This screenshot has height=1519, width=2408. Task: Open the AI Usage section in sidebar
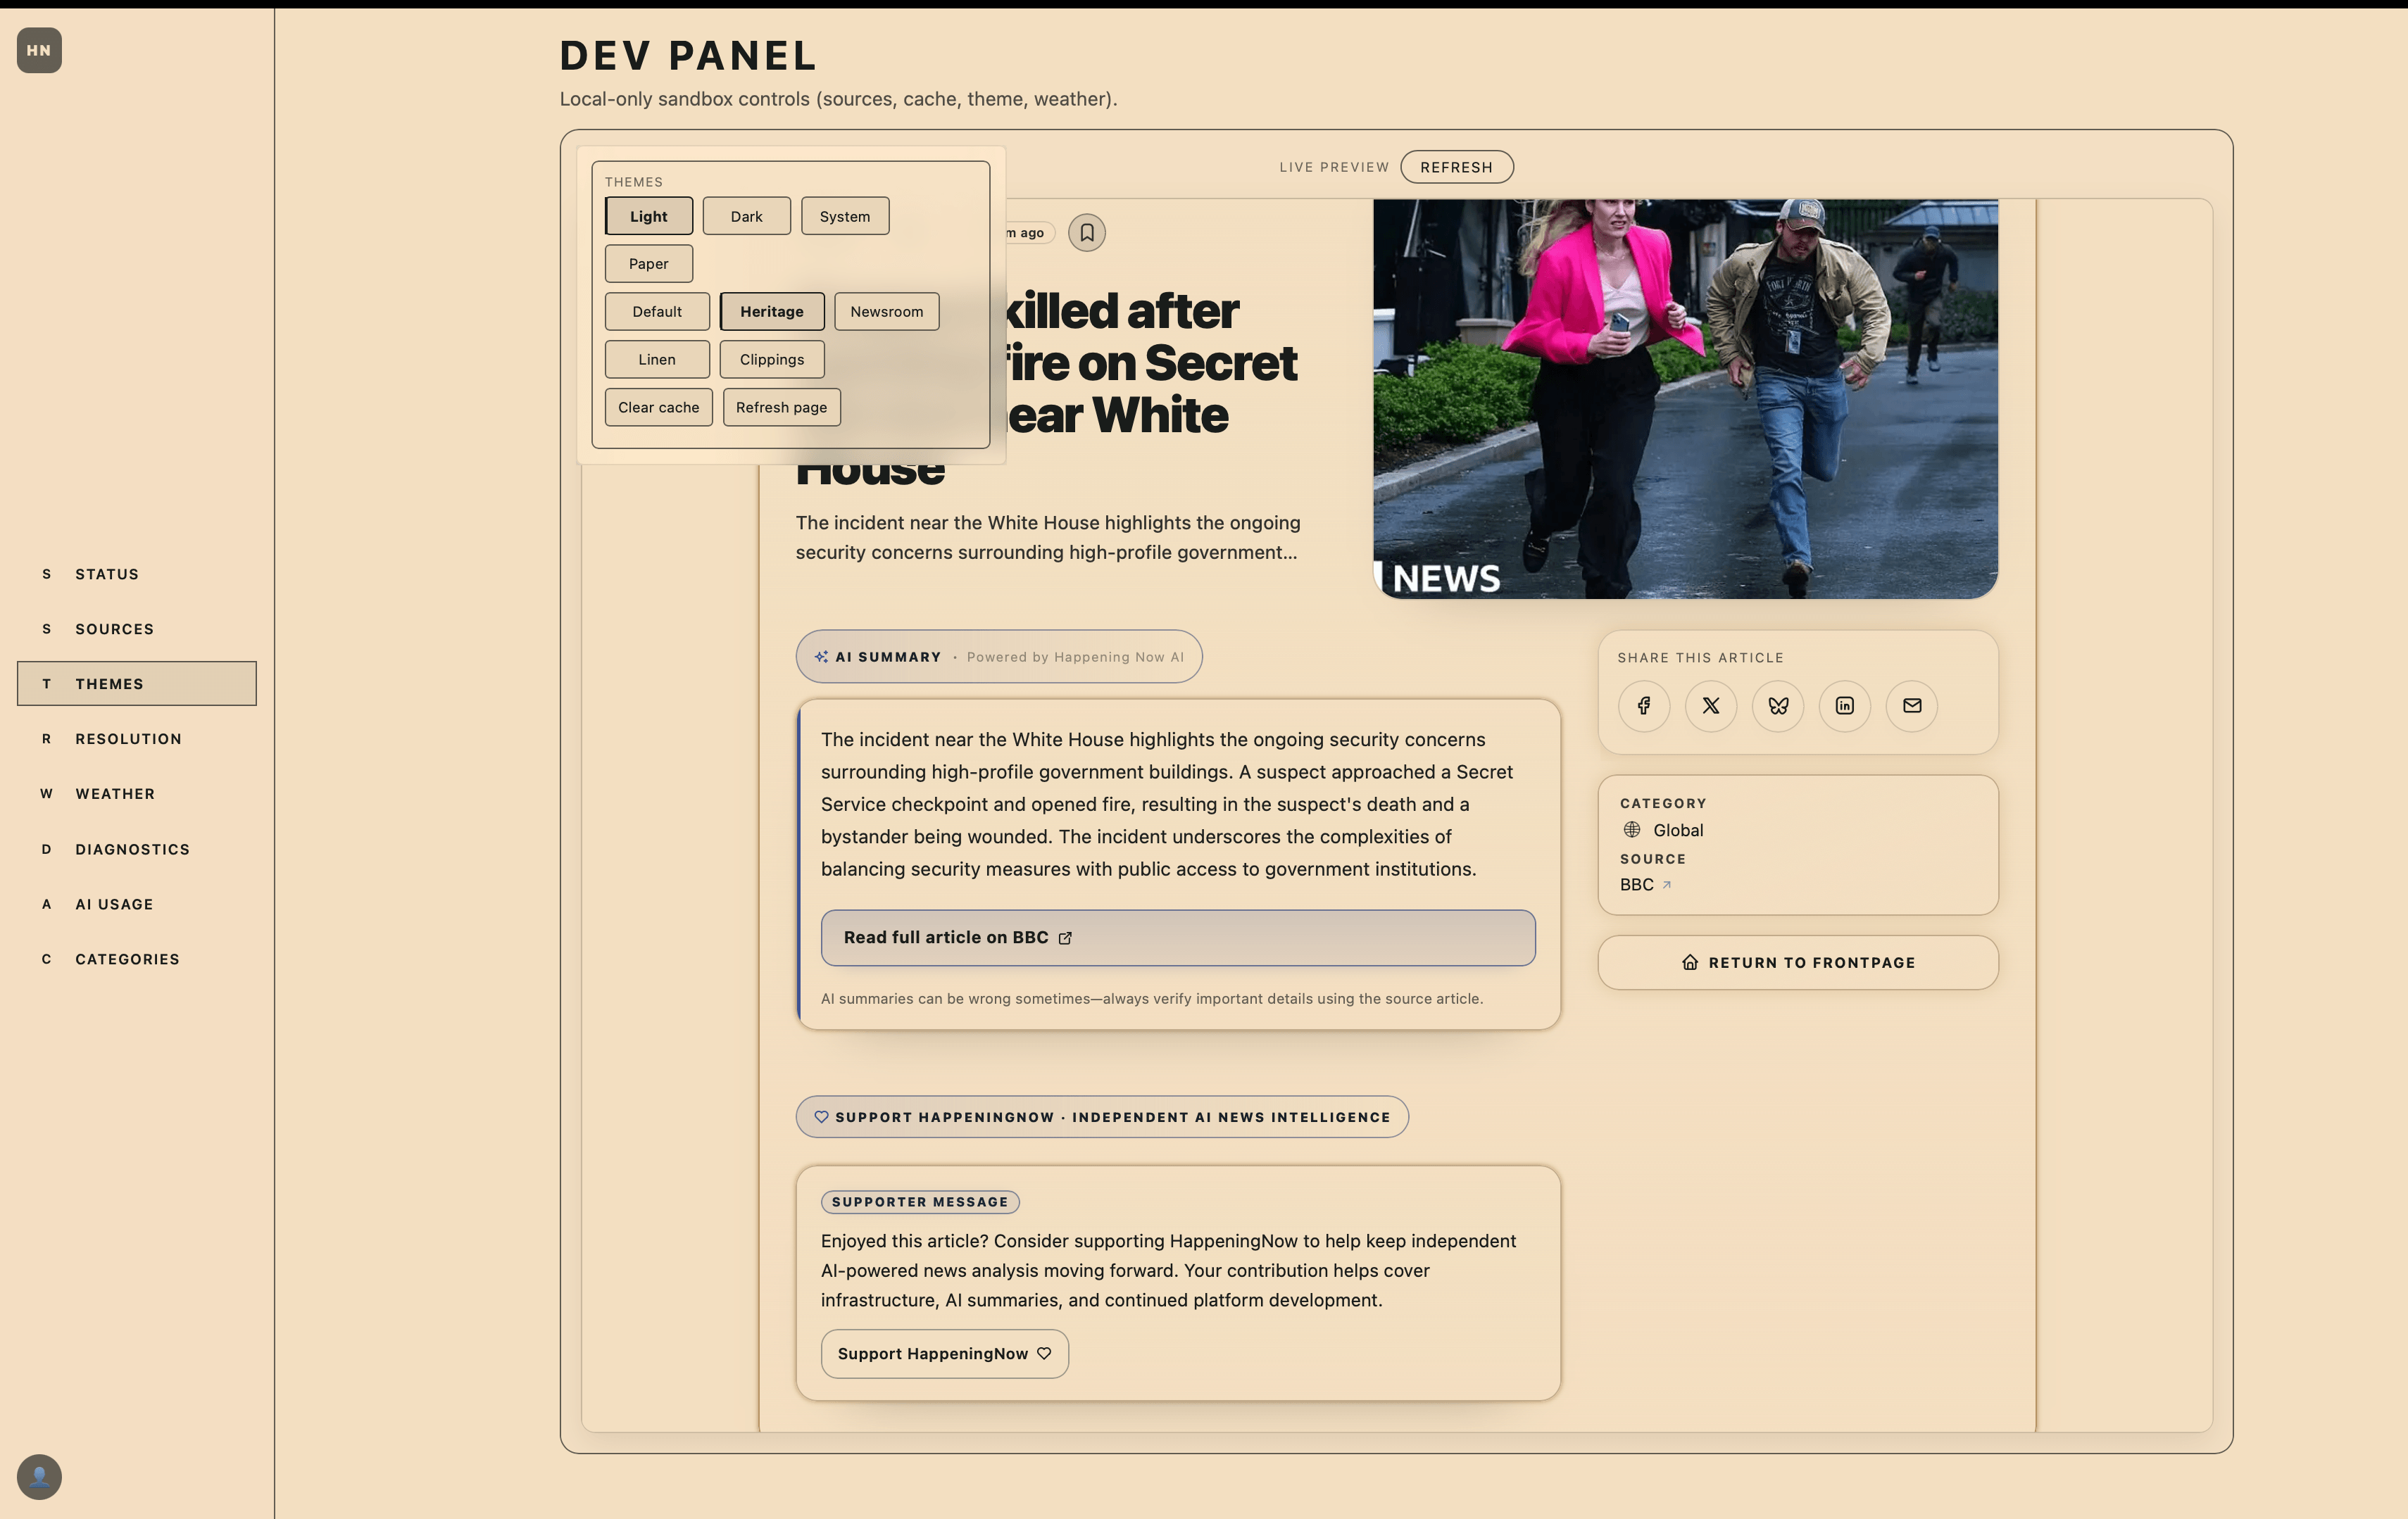pyautogui.click(x=137, y=904)
